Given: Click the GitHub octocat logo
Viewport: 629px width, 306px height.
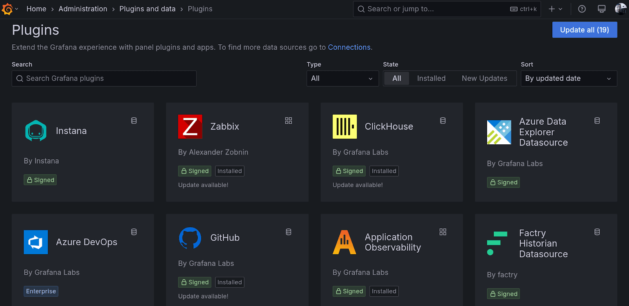Looking at the screenshot, I should 190,238.
